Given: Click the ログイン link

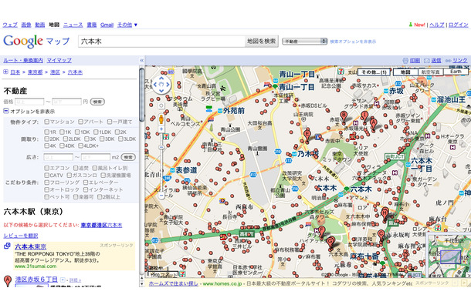Looking at the screenshot, I should [458, 25].
